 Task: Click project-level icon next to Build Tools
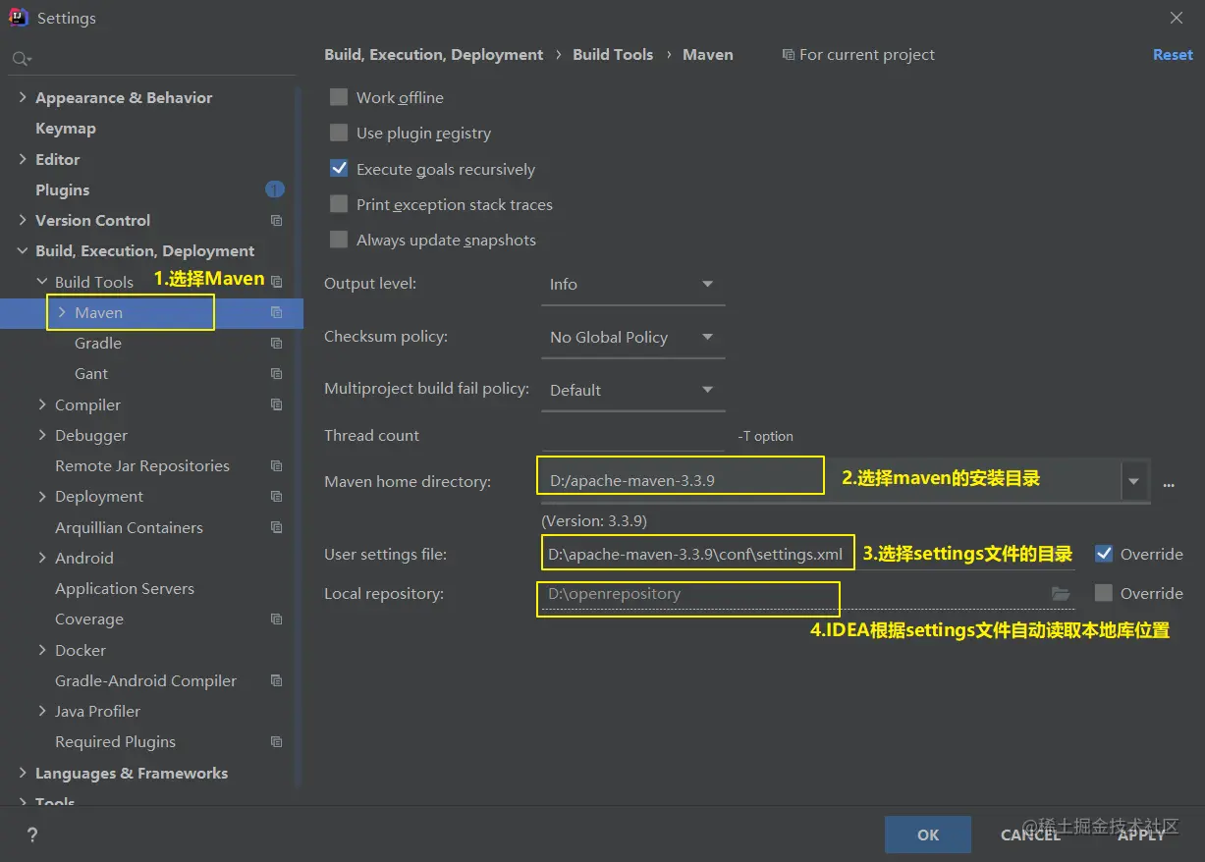tap(276, 282)
